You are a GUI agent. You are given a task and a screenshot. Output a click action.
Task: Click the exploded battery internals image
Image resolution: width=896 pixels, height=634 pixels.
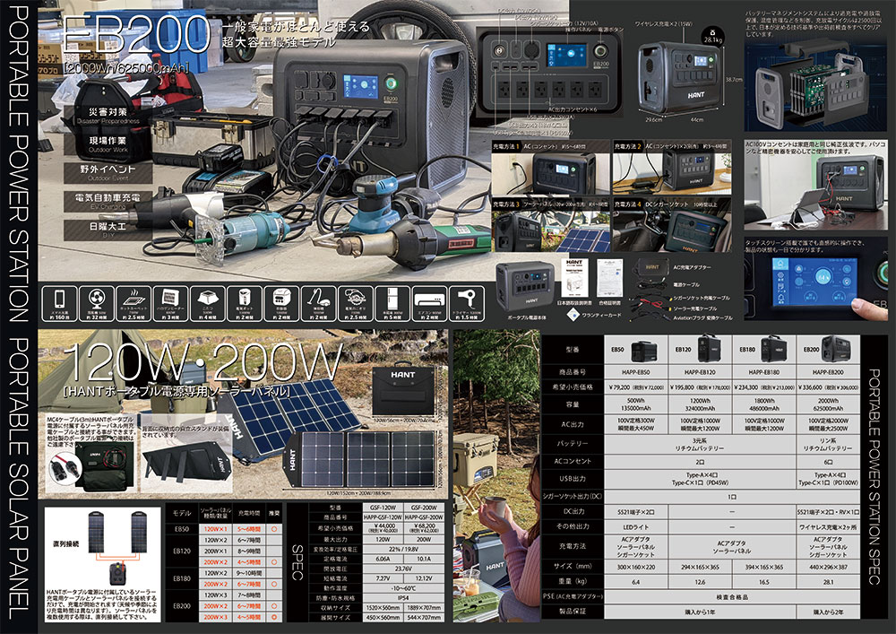[x=815, y=86]
